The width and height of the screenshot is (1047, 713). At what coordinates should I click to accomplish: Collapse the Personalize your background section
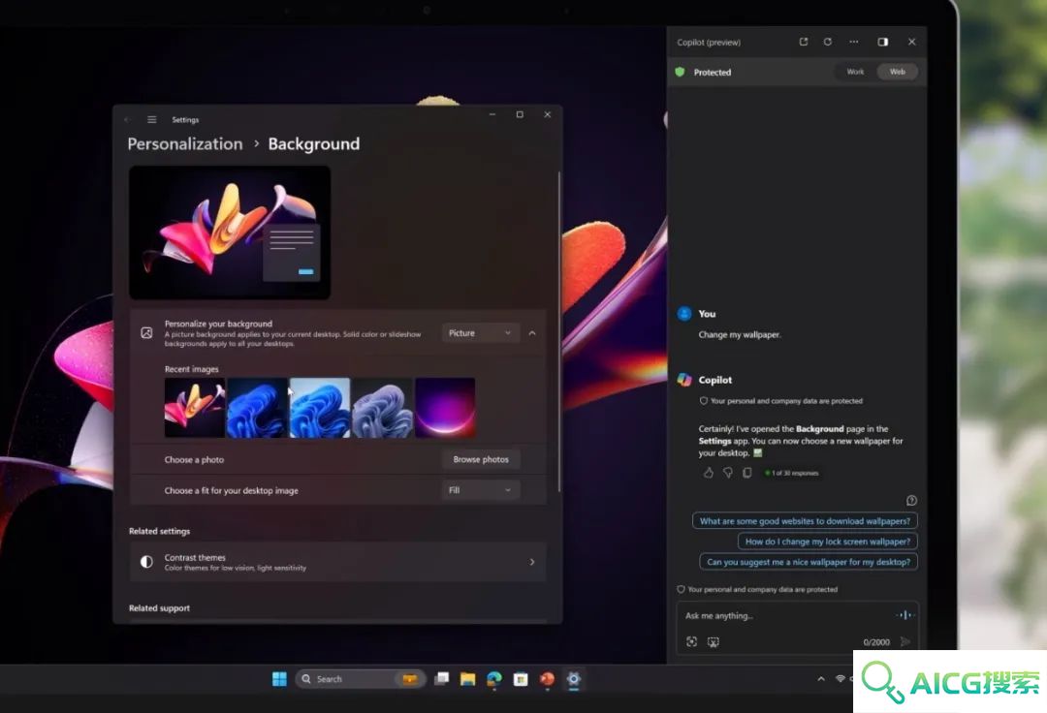coord(532,333)
